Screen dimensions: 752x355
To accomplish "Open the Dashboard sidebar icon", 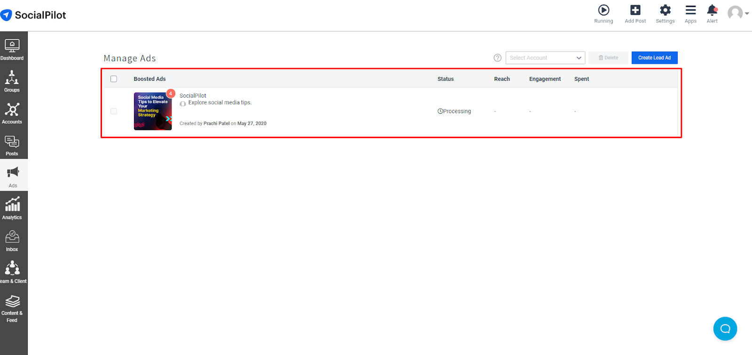I will click(x=12, y=49).
